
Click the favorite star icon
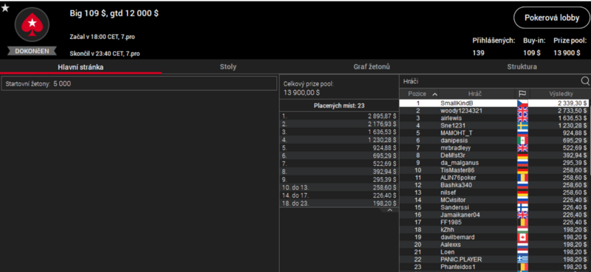point(5,8)
